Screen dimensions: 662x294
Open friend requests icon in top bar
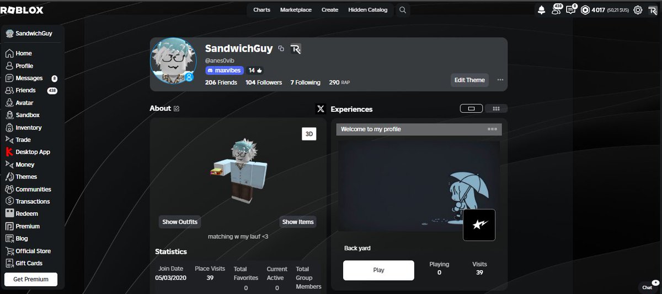point(556,10)
